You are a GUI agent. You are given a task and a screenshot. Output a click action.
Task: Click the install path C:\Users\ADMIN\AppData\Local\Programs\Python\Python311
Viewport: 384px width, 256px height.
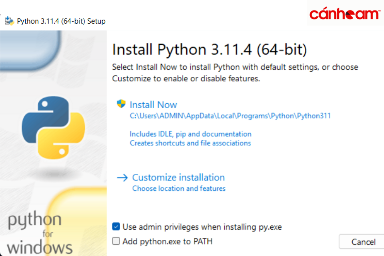click(x=230, y=116)
